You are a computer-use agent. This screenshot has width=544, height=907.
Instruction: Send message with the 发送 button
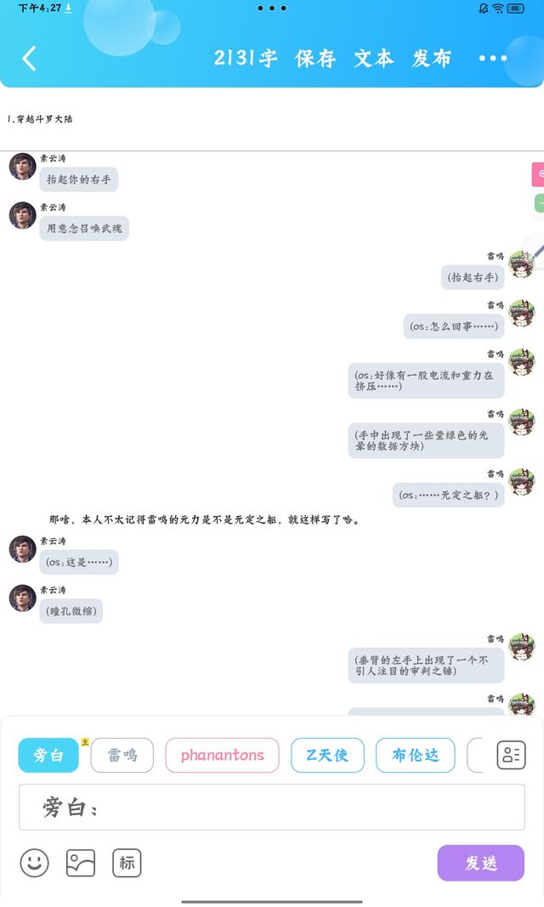(x=481, y=863)
